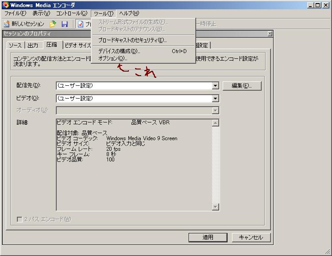Click the 編集(E)... button
Image resolution: width=332 pixels, height=256 pixels.
[242, 86]
